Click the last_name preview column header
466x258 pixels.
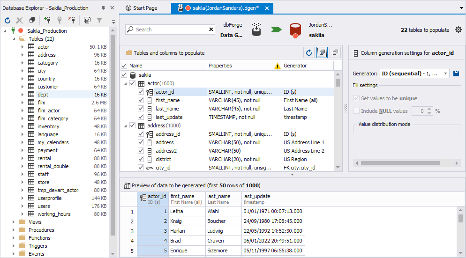(224, 199)
